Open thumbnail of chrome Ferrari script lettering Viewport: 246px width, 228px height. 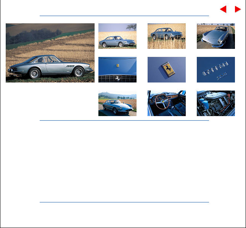216,70
